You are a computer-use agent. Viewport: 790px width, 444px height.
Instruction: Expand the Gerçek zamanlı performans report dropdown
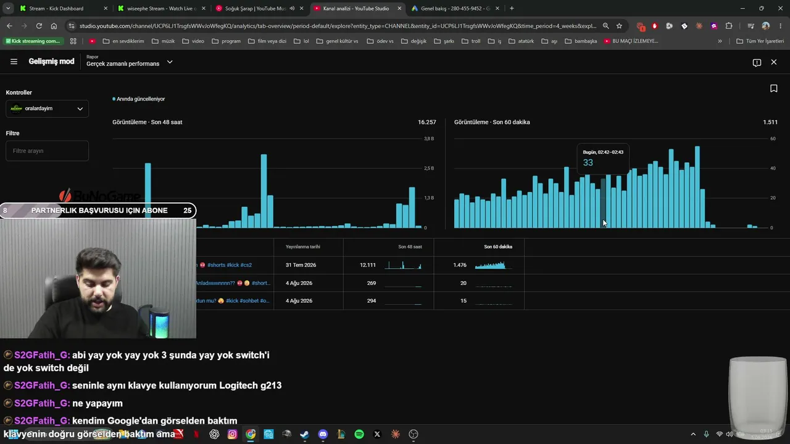(170, 62)
